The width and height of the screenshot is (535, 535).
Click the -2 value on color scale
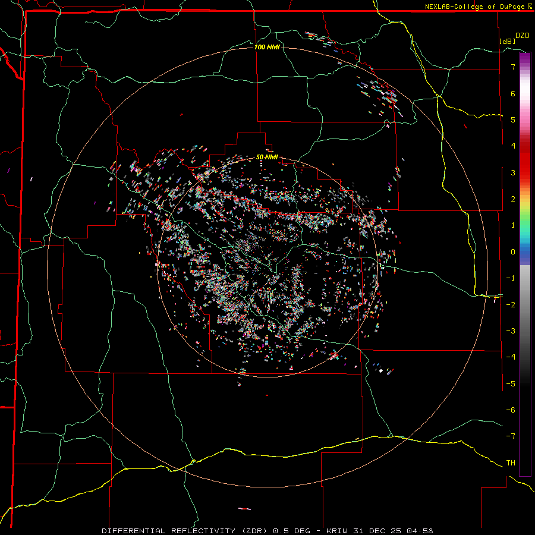(511, 305)
